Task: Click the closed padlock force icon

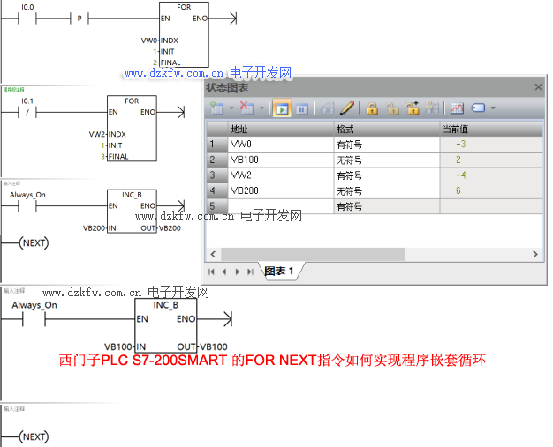Action: tap(372, 108)
